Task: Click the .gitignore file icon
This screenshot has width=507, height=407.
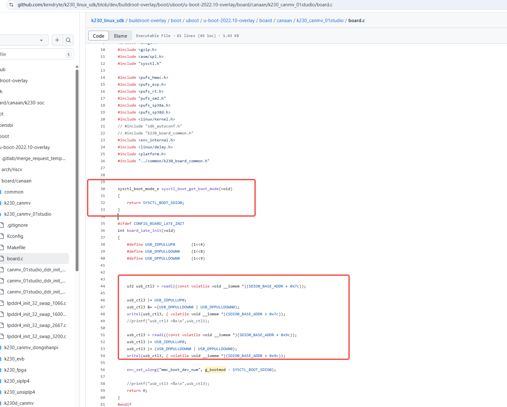Action: tap(2, 225)
